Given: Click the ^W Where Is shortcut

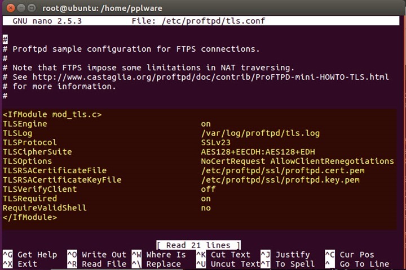Looking at the screenshot, I should (158, 255).
